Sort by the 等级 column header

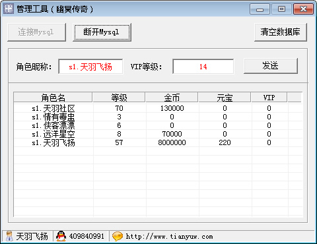(x=119, y=98)
